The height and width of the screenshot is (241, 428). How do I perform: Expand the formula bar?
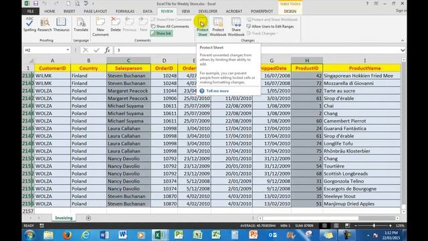[x=403, y=50]
